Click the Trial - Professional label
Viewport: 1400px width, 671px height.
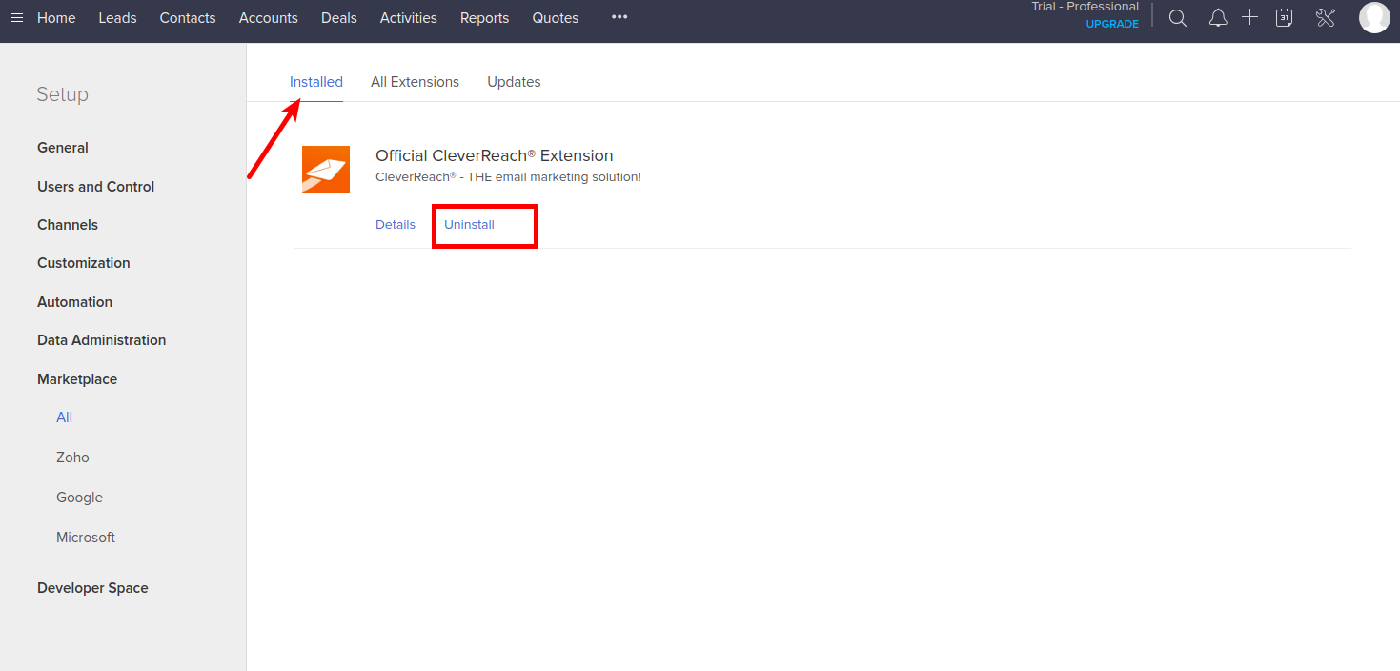pos(1085,7)
